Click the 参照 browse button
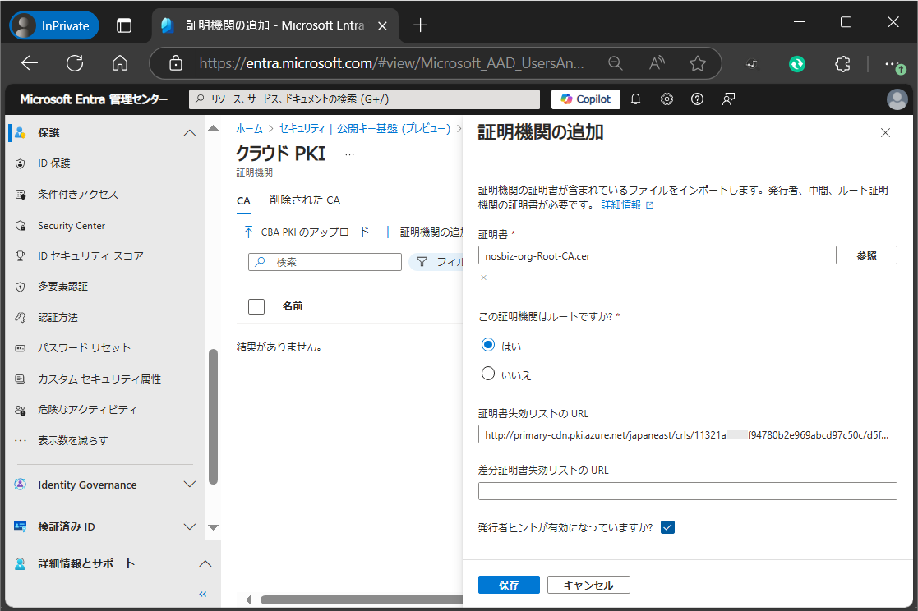 point(866,255)
